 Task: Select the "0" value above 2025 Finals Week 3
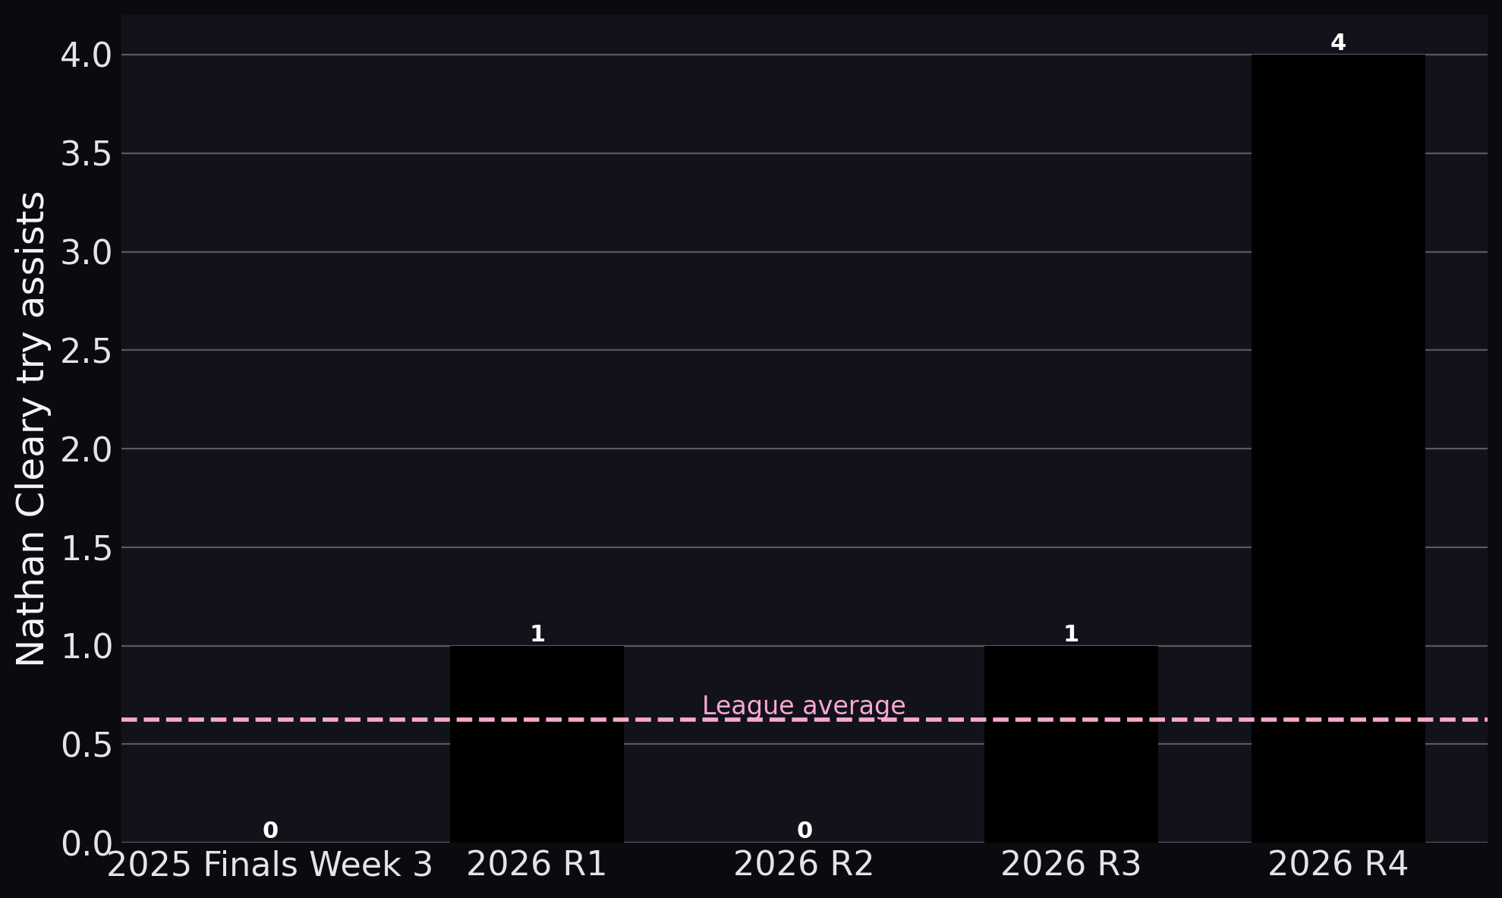pos(270,830)
